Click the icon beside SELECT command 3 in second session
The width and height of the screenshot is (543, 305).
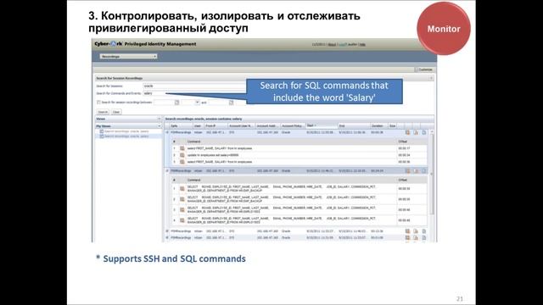pos(182,210)
